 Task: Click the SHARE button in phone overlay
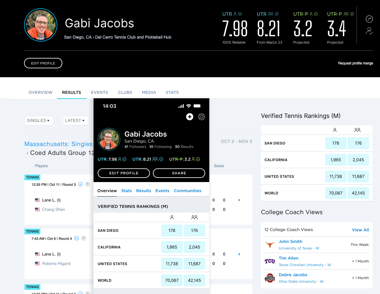(179, 173)
